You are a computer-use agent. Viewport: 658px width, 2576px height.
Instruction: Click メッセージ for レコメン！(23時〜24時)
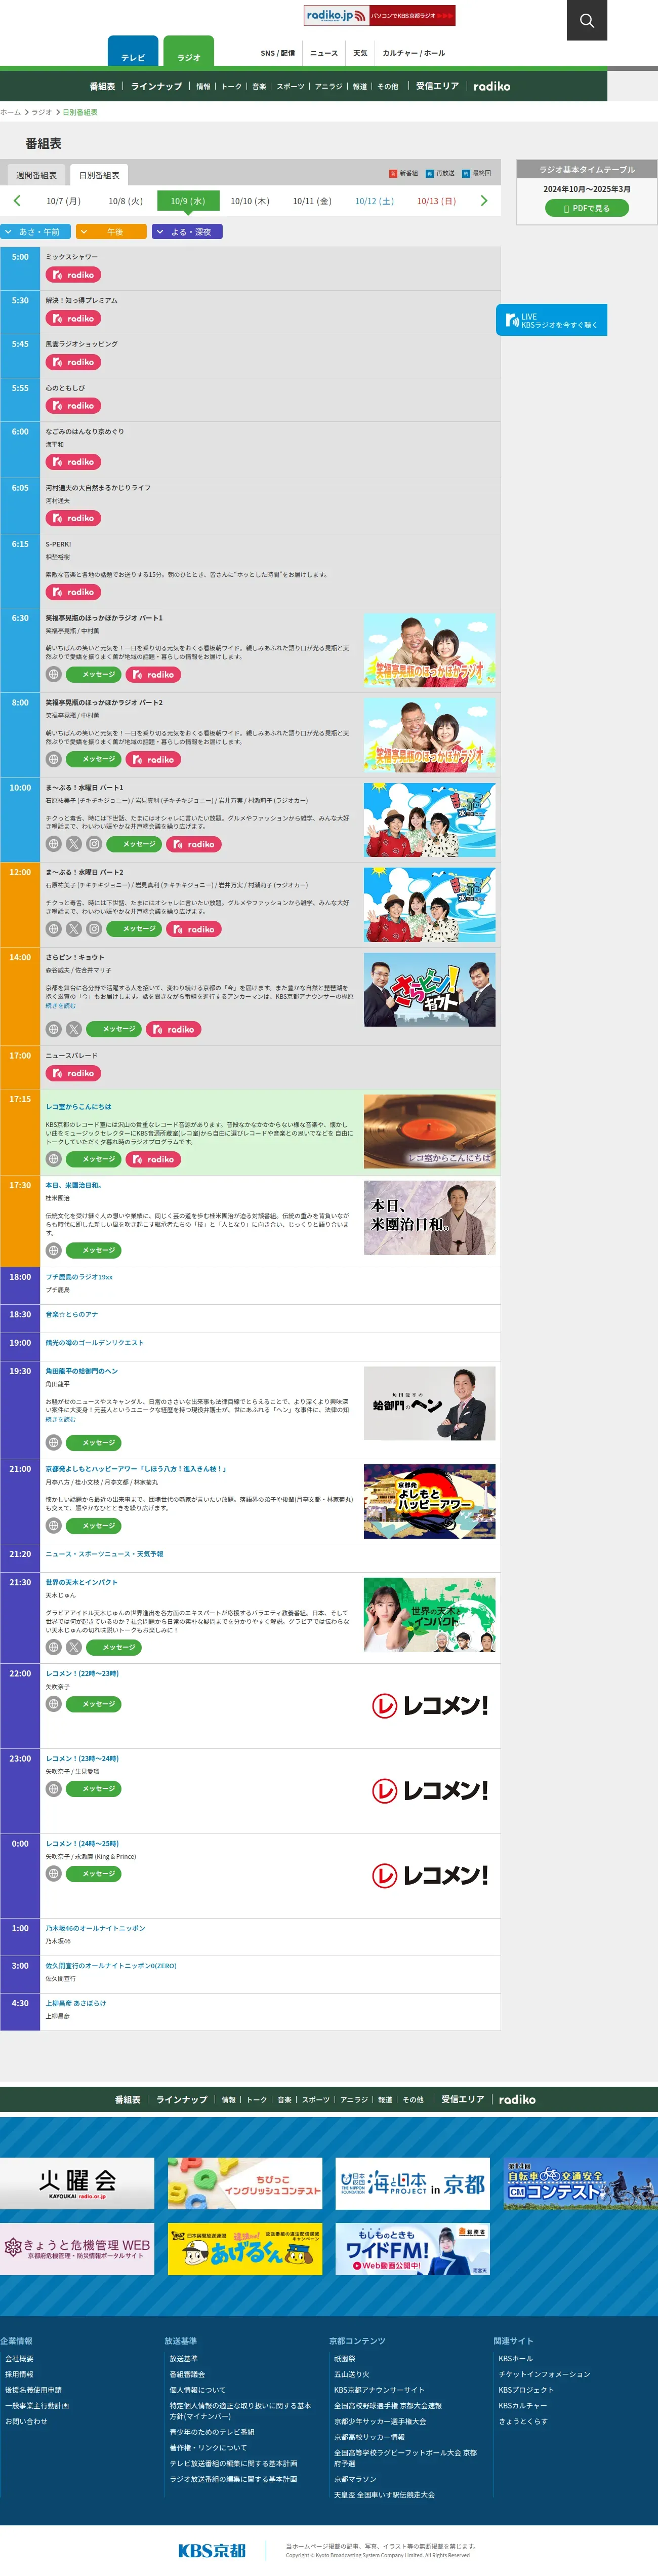click(93, 1788)
